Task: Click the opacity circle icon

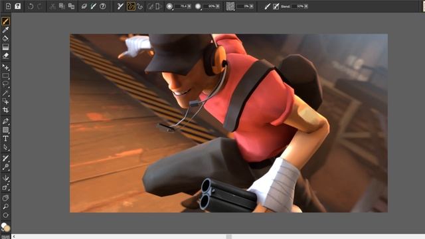Action: (198, 6)
